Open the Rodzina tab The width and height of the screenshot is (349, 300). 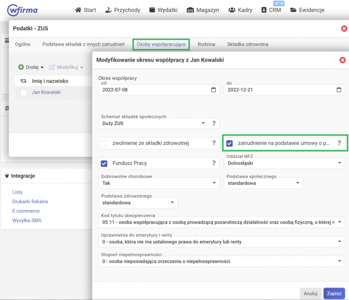[206, 44]
